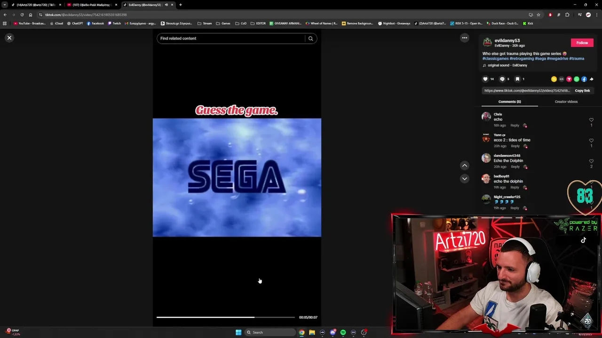
Task: Expand the EDITOR bookmarks folder
Action: (x=258, y=23)
